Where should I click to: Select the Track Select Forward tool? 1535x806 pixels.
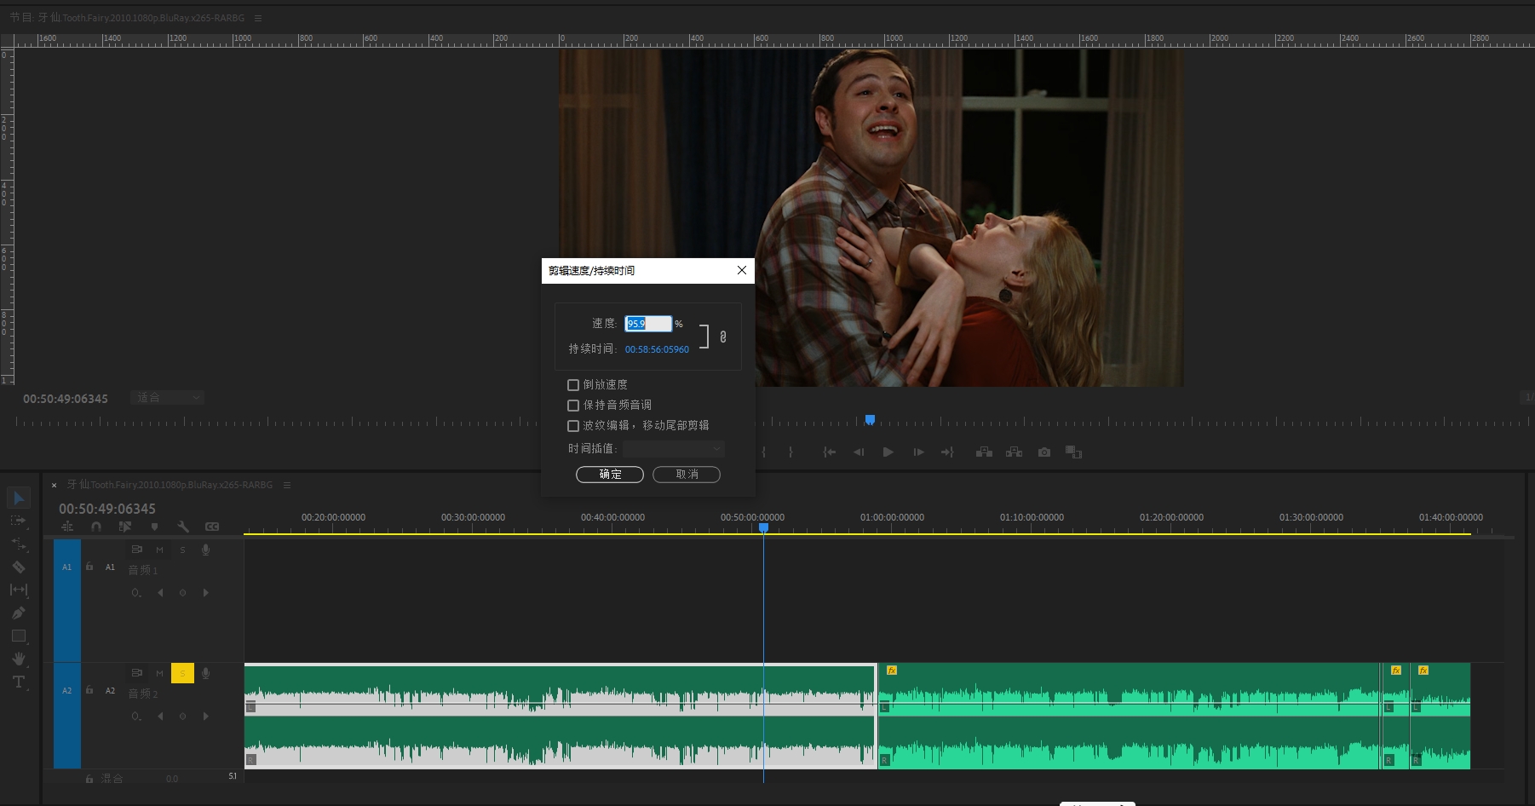[x=19, y=521]
